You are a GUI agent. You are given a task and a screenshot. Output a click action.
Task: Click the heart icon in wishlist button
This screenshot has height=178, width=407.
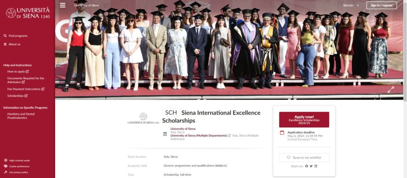click(289, 157)
